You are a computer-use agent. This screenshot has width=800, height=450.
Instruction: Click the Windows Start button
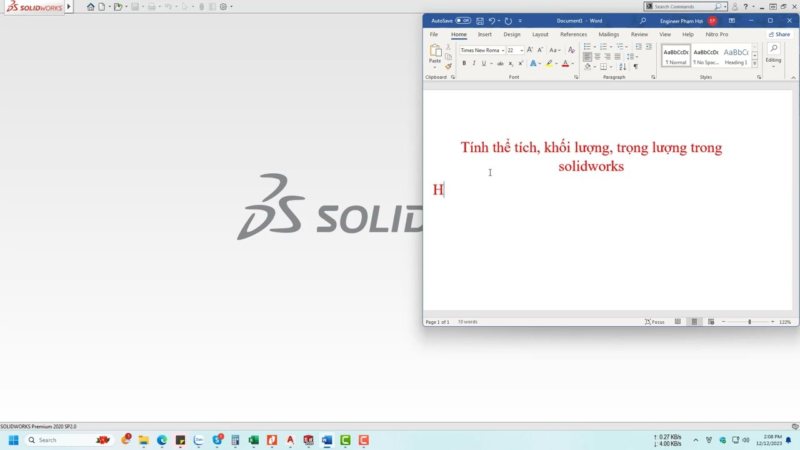[13, 440]
